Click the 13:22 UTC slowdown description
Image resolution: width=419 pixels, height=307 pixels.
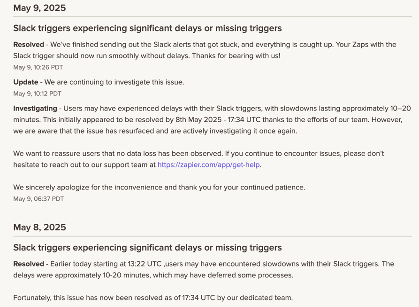click(204, 269)
